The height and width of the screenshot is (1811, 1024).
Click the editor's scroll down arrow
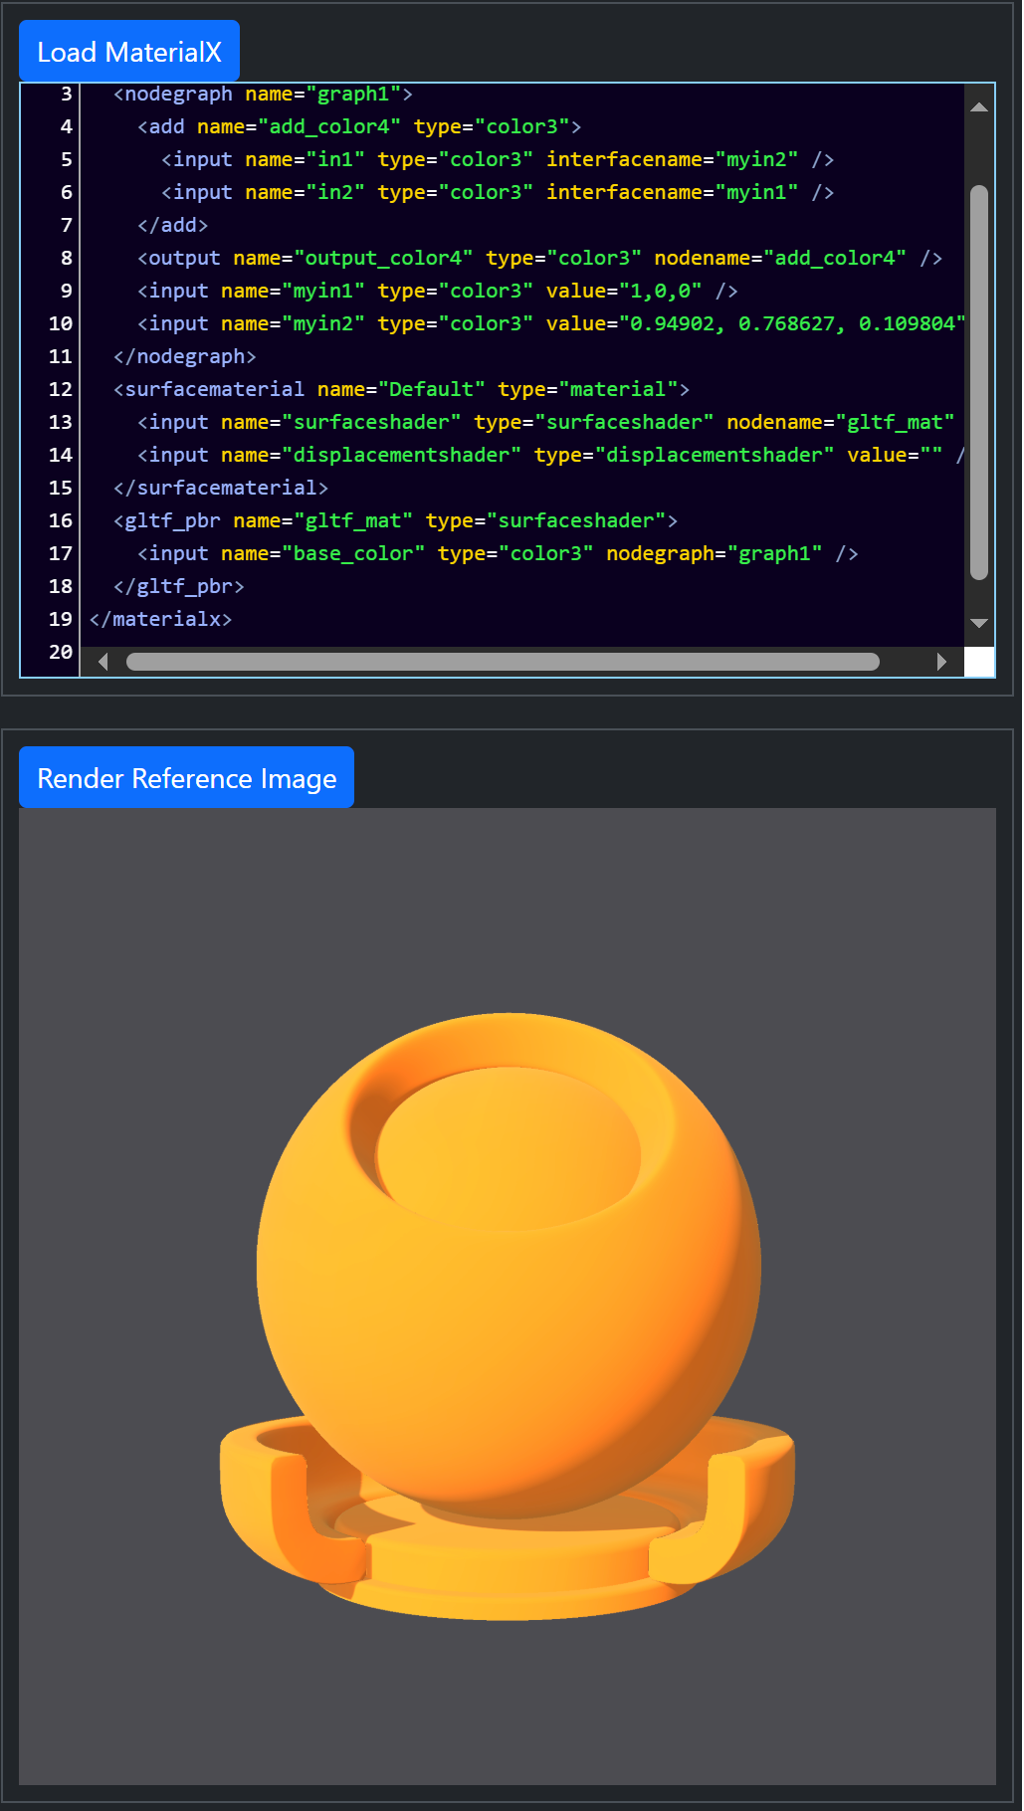click(979, 623)
